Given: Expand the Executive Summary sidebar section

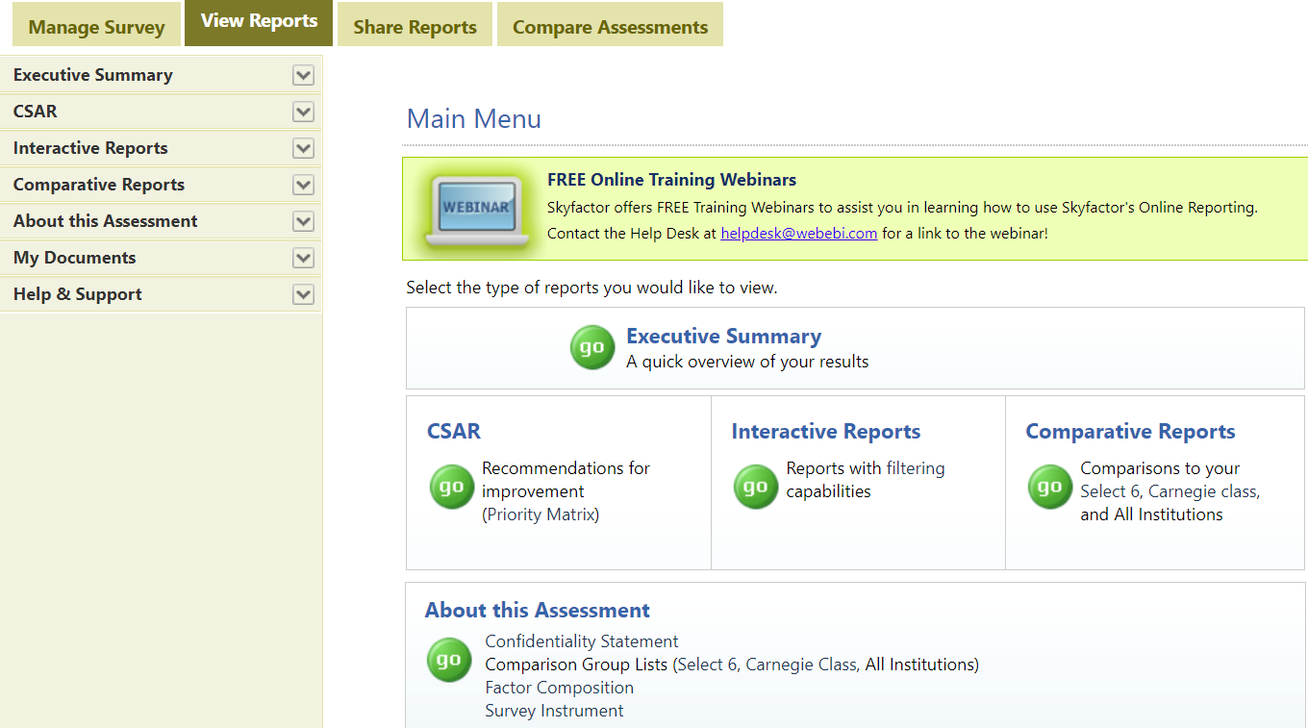Looking at the screenshot, I should [303, 74].
